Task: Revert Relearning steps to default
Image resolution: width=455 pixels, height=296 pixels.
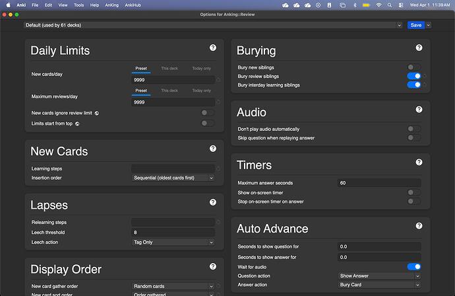Action: point(218,223)
